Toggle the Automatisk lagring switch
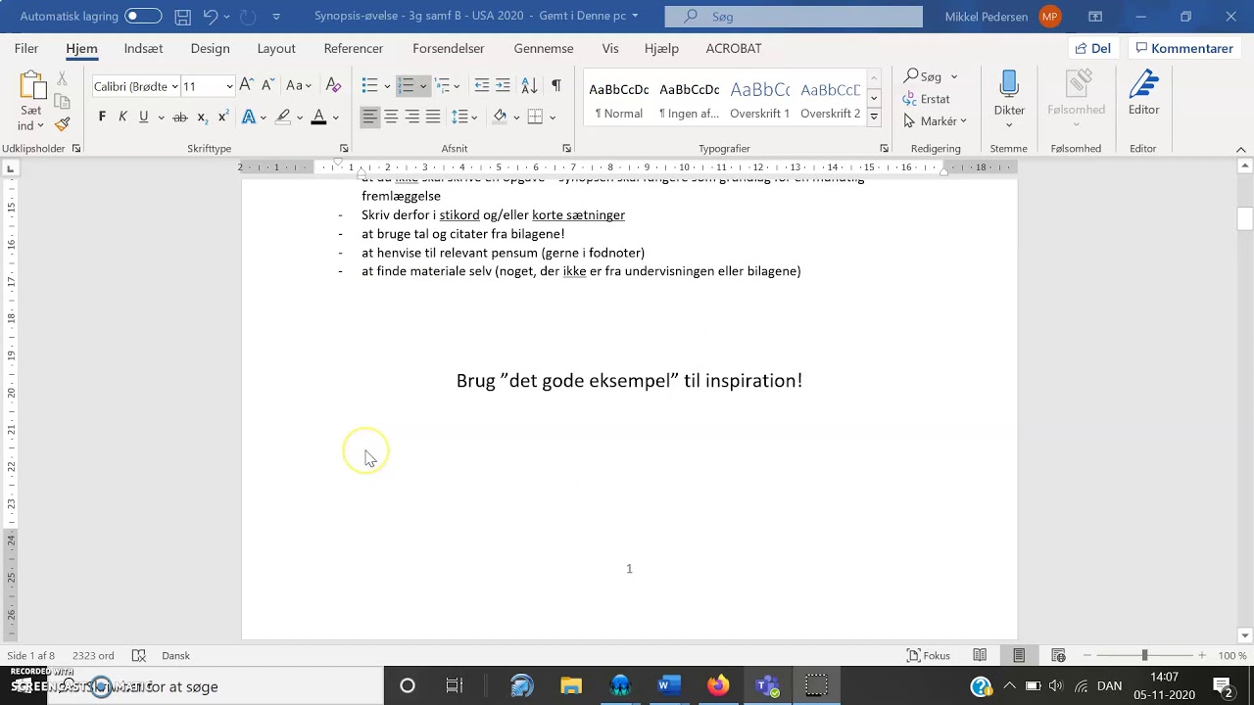The image size is (1254, 705). coord(143,17)
